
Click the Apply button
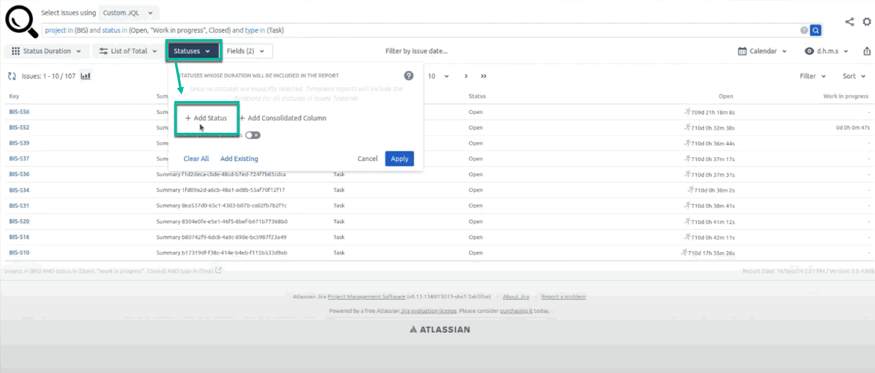point(399,159)
